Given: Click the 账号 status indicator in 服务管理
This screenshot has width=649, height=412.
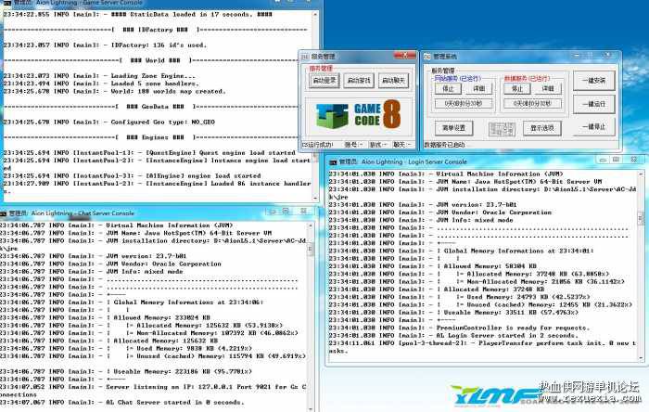Looking at the screenshot, I should (x=353, y=145).
